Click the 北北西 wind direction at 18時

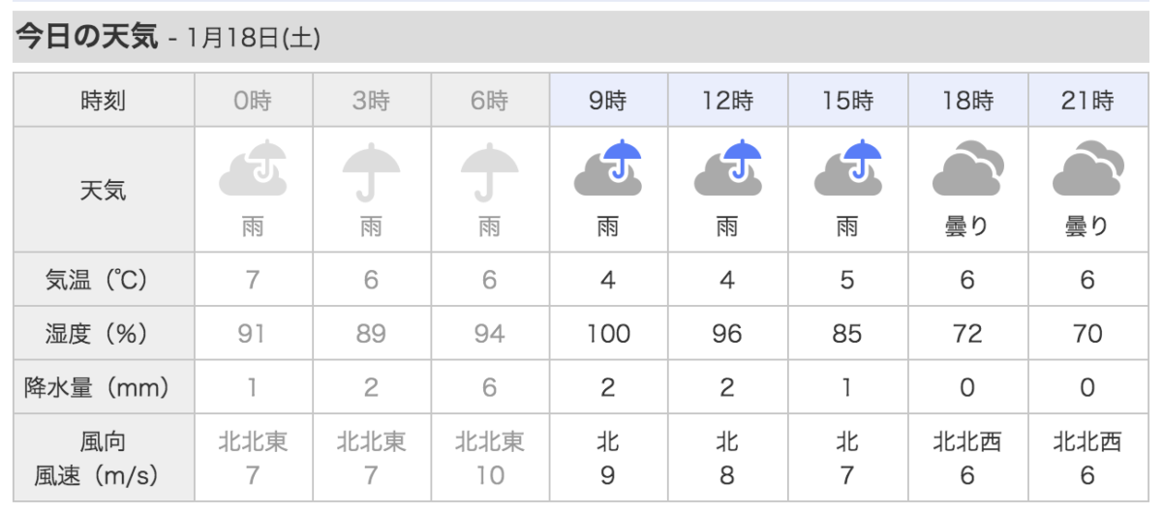tap(967, 443)
